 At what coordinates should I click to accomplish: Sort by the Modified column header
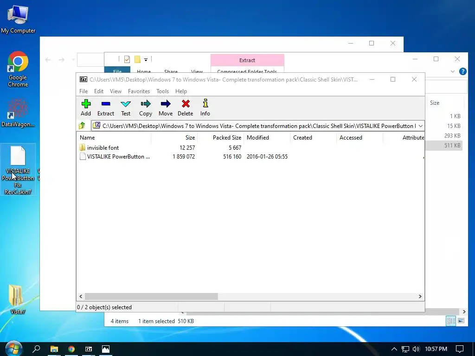[267, 137]
